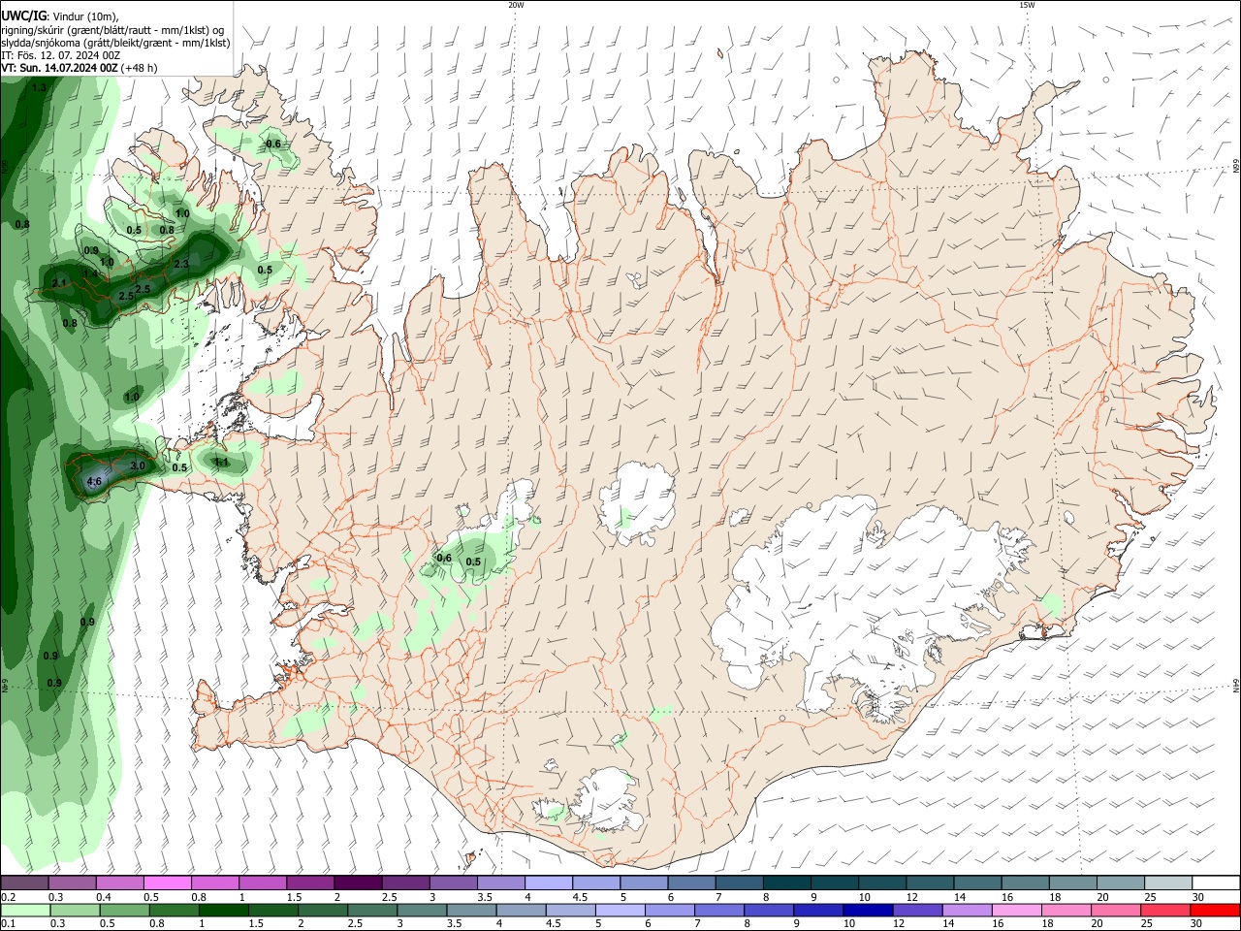1241x931 pixels.
Task: Click the indigo swatch at 12 in lower legend row
Action: (x=917, y=910)
